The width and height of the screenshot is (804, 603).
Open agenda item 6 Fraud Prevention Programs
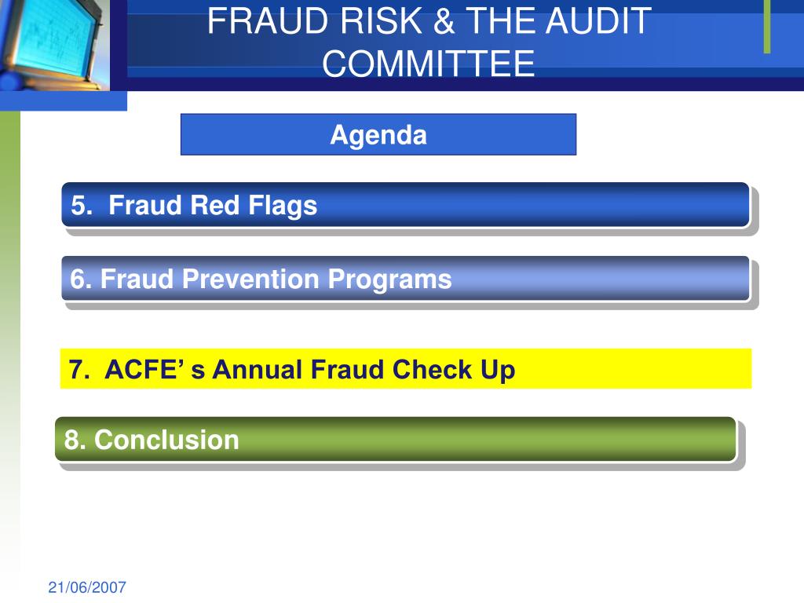(406, 279)
